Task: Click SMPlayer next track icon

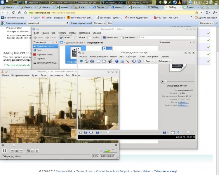Action: pyautogui.click(x=139, y=61)
